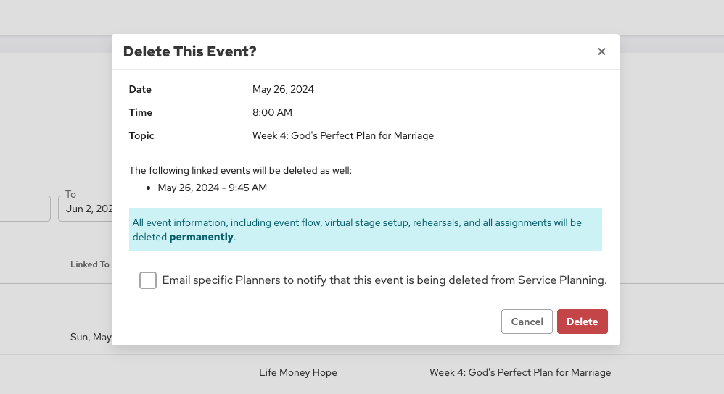Select 'Life Money Hope' in the background table
Image resolution: width=724 pixels, height=394 pixels.
(x=298, y=372)
